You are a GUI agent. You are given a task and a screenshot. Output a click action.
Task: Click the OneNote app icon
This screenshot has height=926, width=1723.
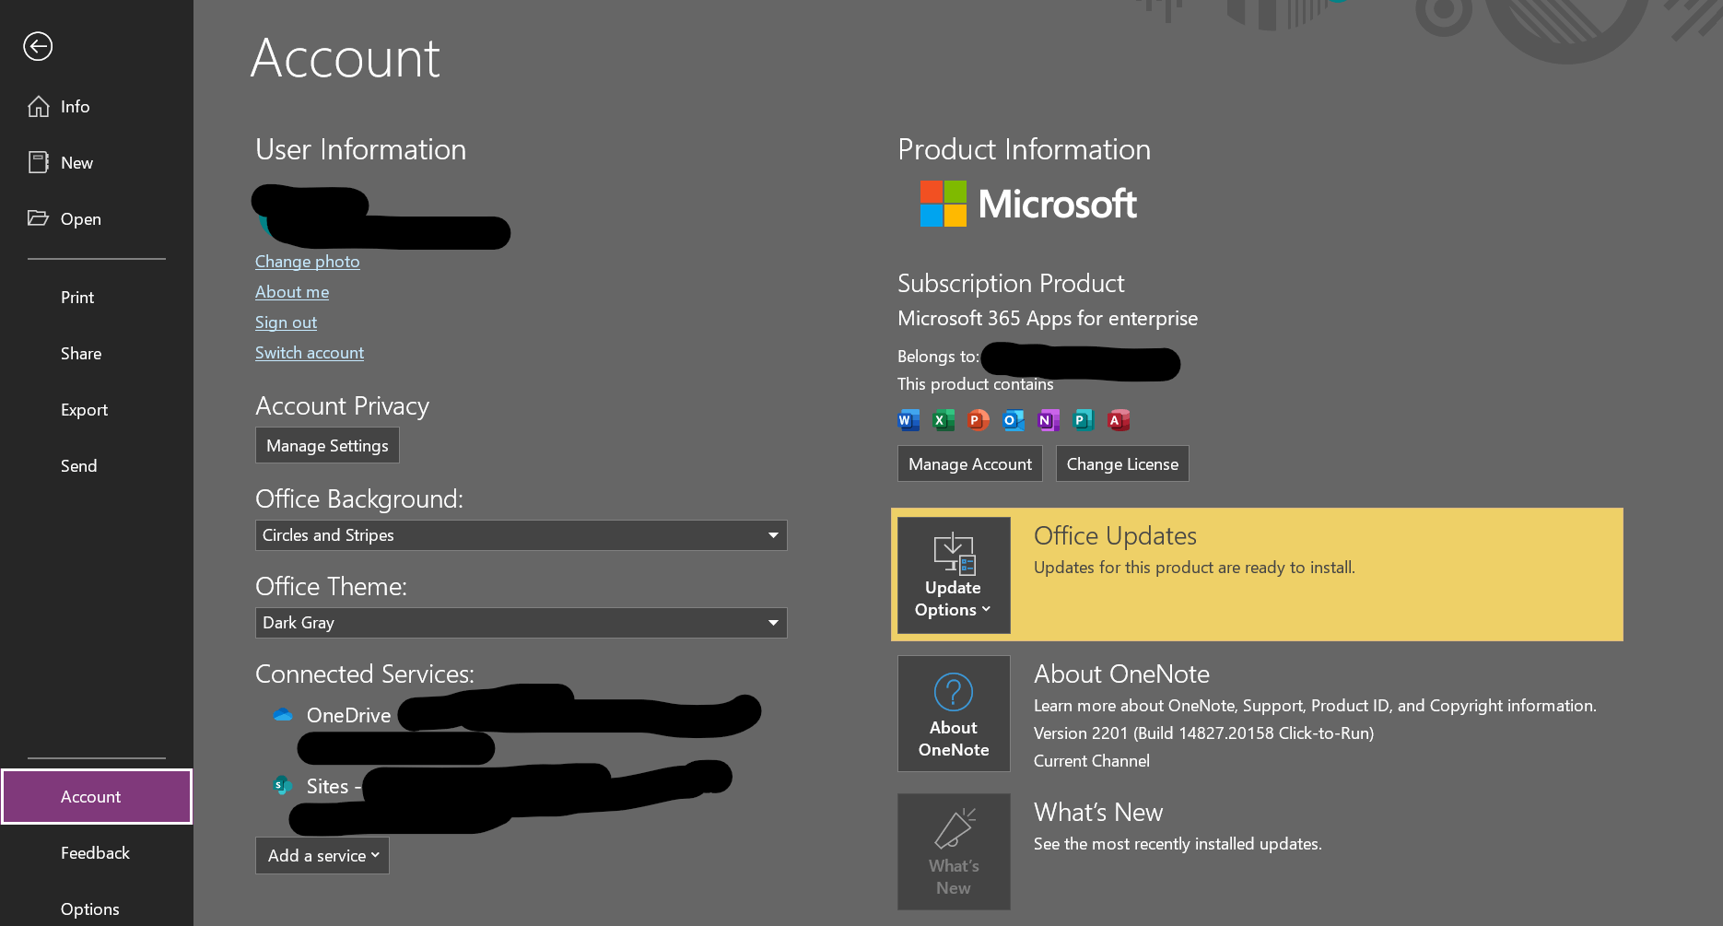(x=1048, y=419)
